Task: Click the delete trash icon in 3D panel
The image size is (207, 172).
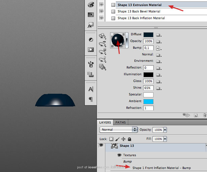Action: 205,115
